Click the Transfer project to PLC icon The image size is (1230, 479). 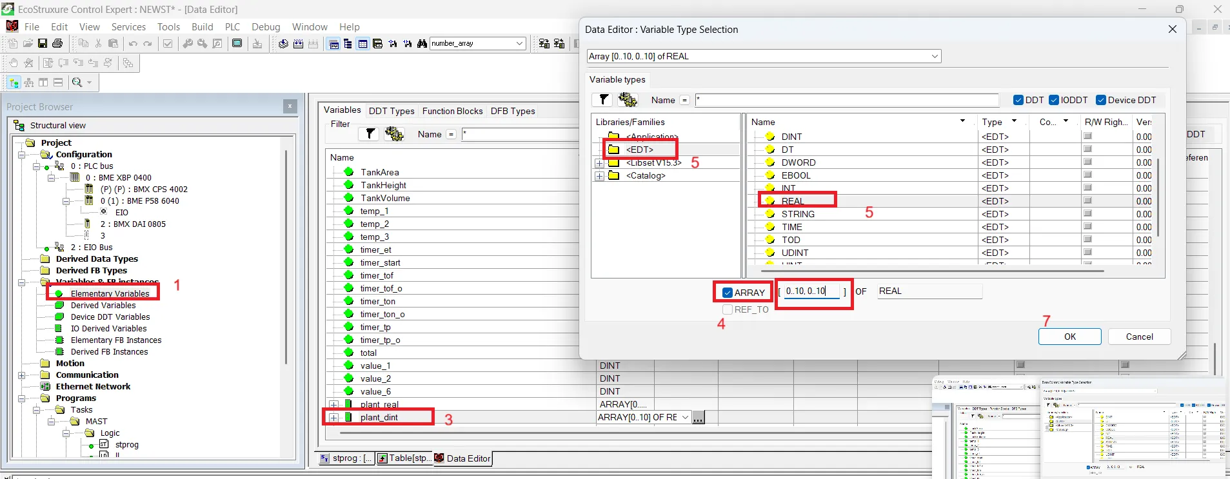click(257, 43)
